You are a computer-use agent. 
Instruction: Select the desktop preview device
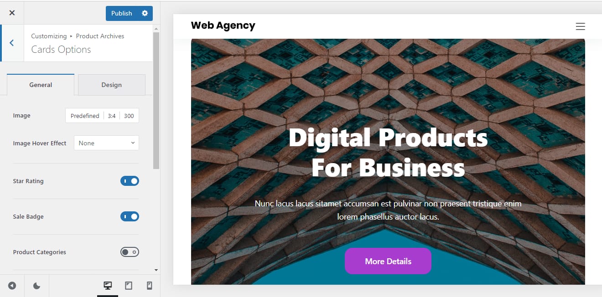tap(108, 286)
